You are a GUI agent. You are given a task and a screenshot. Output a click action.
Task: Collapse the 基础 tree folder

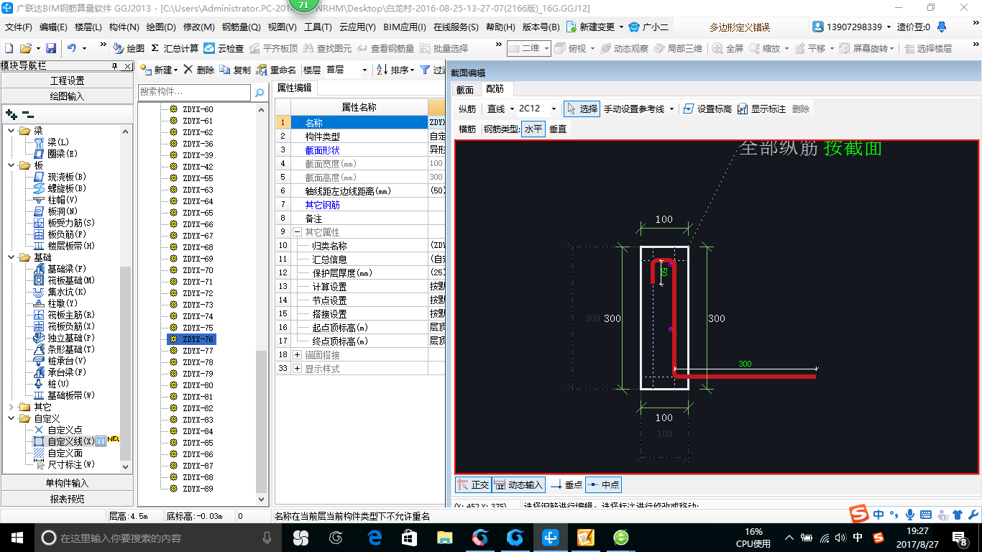(11, 257)
